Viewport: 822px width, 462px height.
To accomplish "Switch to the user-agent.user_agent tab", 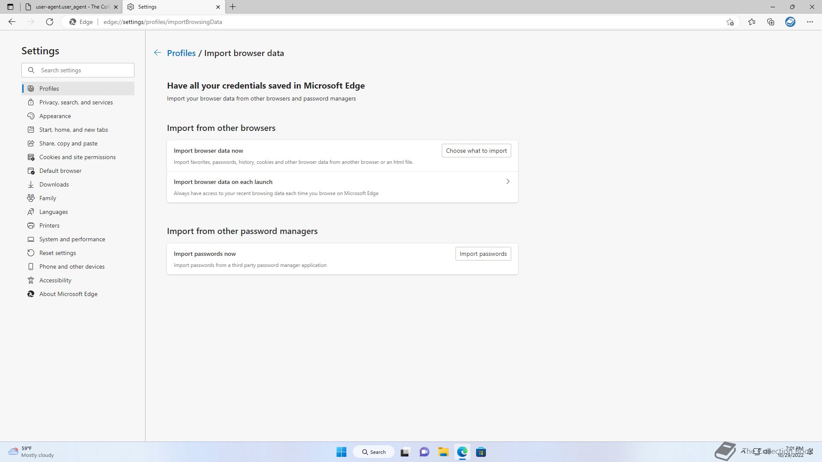I will 71,7.
